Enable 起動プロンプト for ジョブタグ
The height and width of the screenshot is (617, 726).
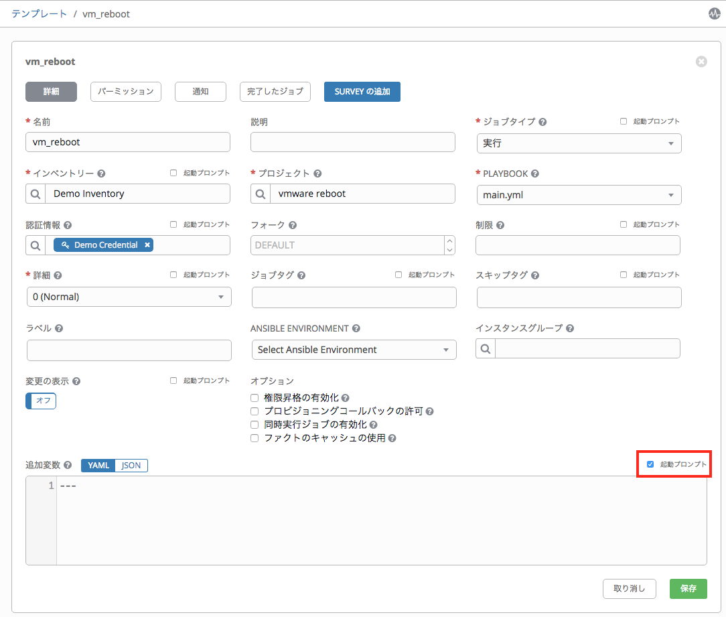pyautogui.click(x=398, y=275)
